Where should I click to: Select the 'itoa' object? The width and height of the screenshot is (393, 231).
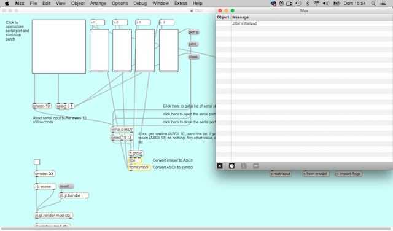coord(135,160)
